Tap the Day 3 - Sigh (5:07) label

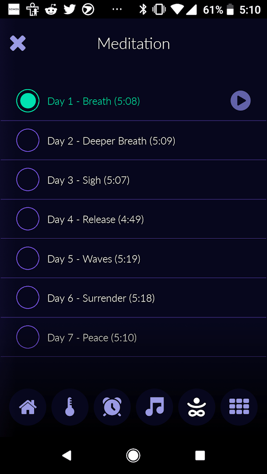(88, 180)
